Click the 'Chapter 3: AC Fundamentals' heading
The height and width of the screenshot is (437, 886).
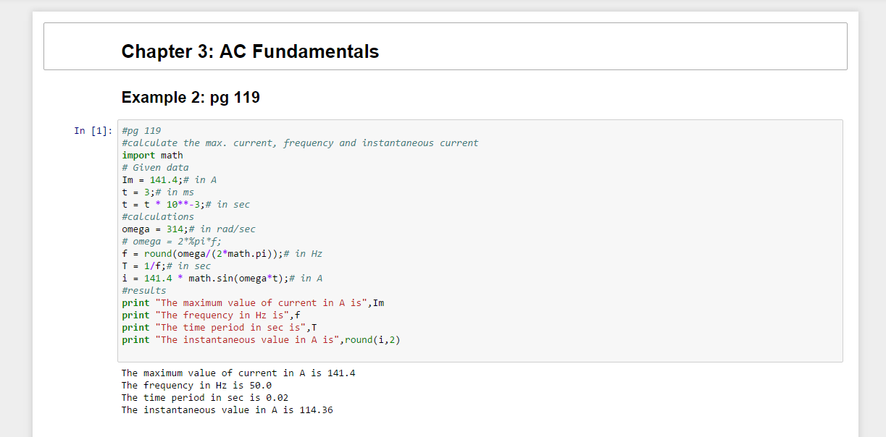pos(250,51)
